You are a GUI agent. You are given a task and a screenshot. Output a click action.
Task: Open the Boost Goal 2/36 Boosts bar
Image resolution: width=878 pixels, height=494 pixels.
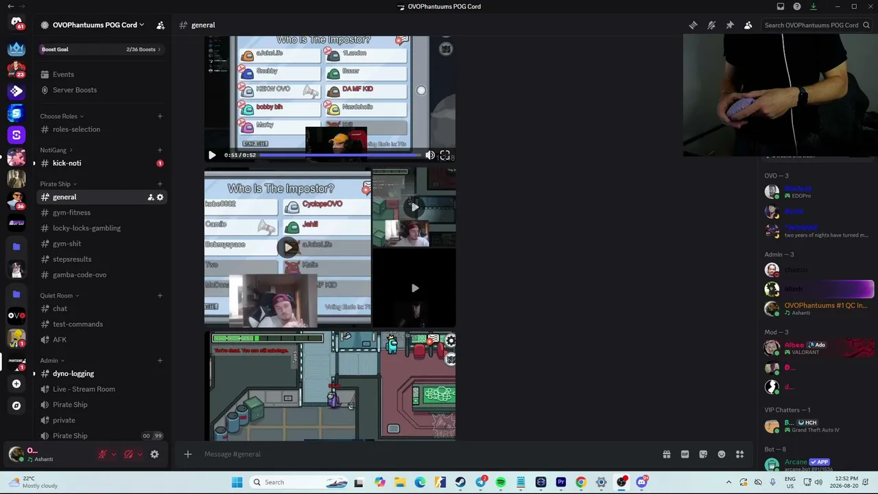101,49
